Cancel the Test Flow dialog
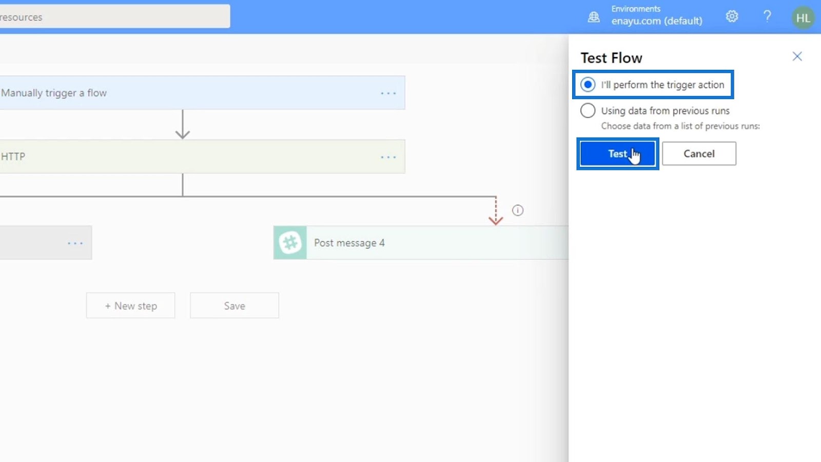Screen dimensions: 821x462 pyautogui.click(x=699, y=153)
